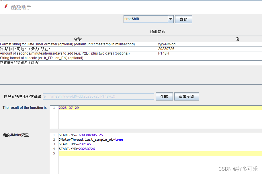Click the 20230726 date value cell
This screenshot has width=262, height=174.
210,49
